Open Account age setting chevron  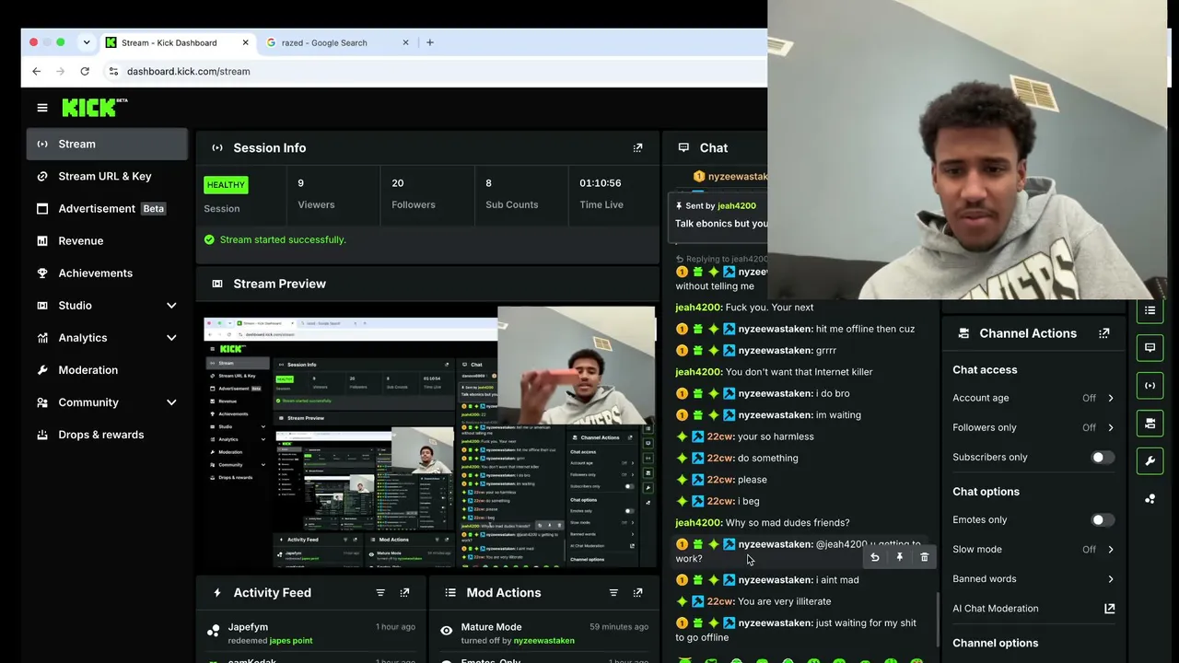click(1111, 399)
